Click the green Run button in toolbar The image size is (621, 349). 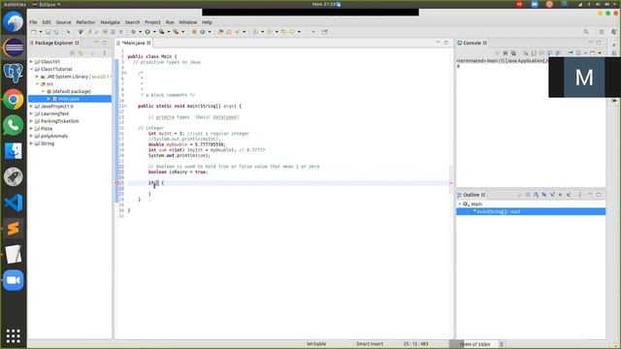(147, 32)
